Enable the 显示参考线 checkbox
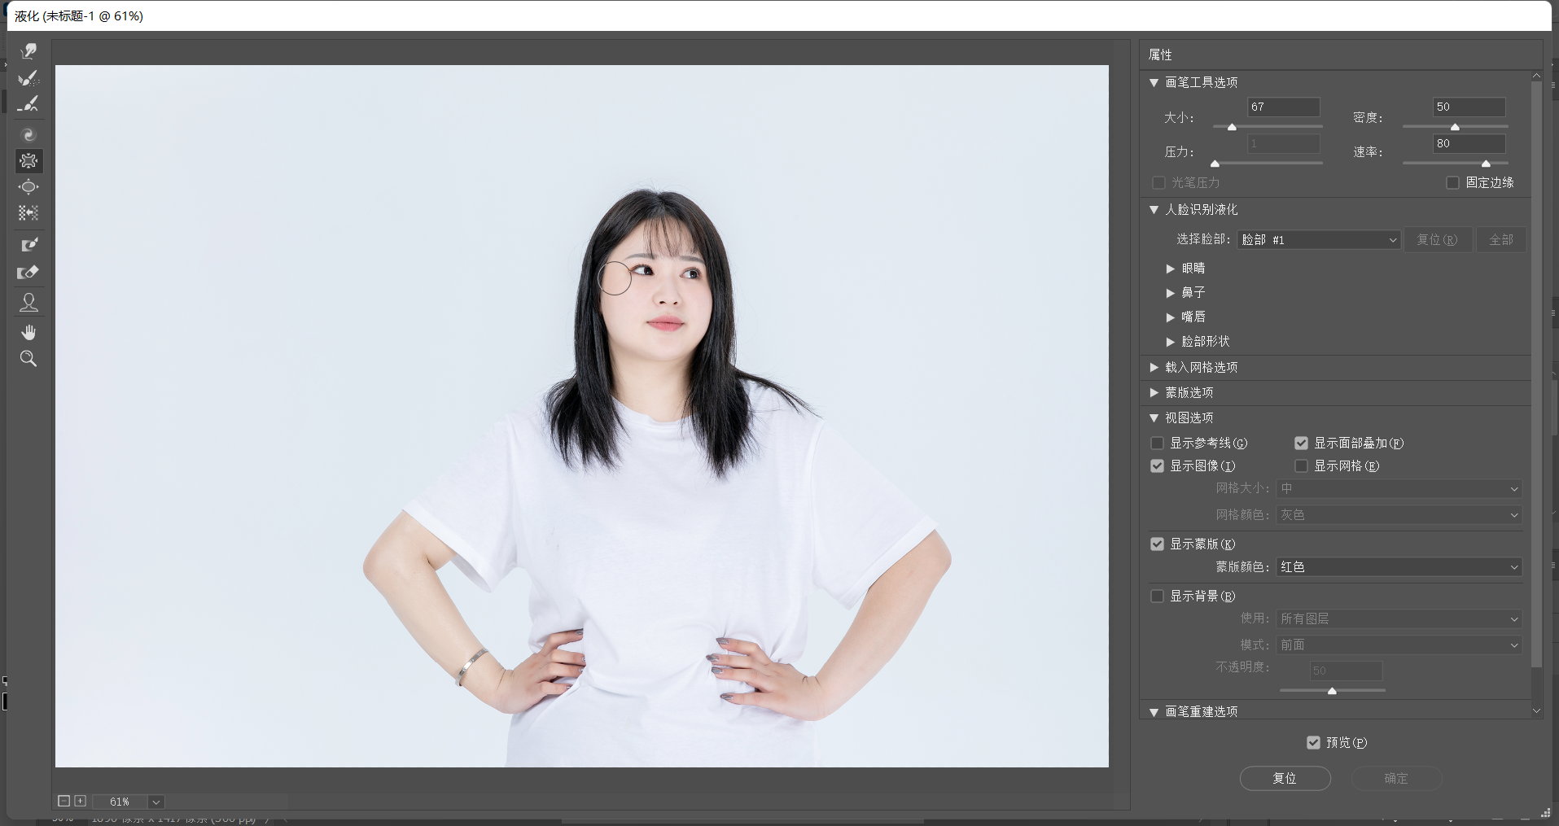The height and width of the screenshot is (826, 1559). point(1157,443)
